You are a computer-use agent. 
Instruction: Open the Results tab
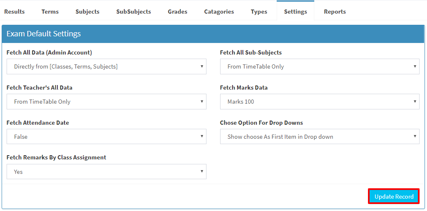click(14, 12)
